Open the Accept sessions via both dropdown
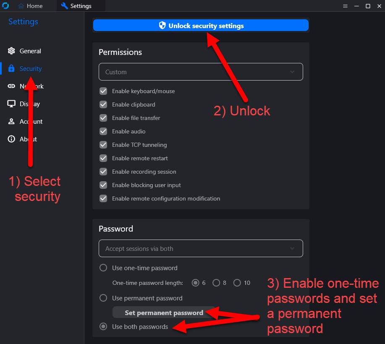The width and height of the screenshot is (385, 344). (201, 248)
